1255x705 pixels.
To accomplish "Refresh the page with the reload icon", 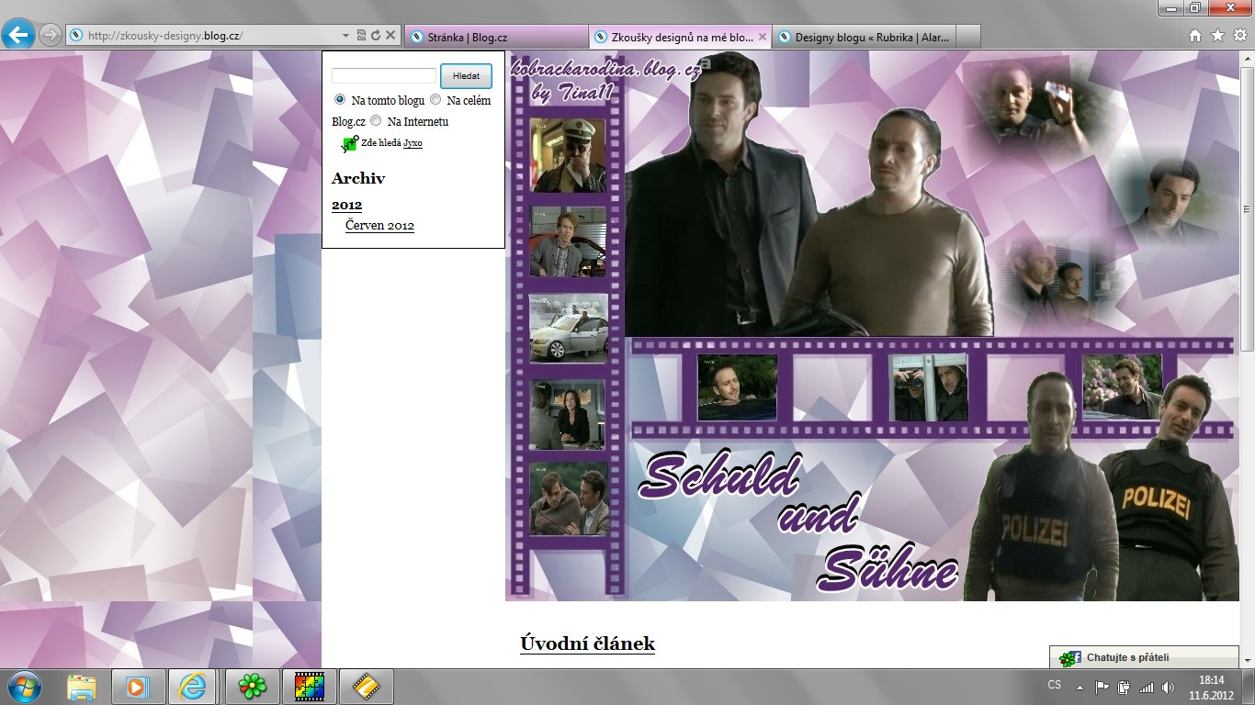I will (376, 35).
